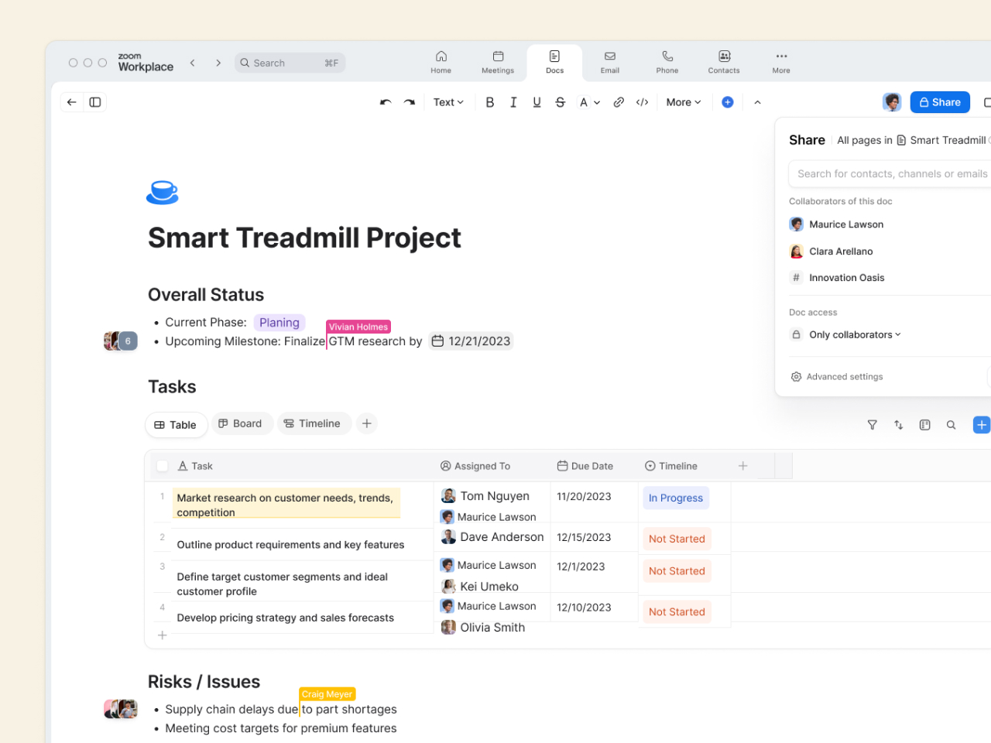Toggle bold formatting
Screen dimensions: 991x743
coord(490,102)
